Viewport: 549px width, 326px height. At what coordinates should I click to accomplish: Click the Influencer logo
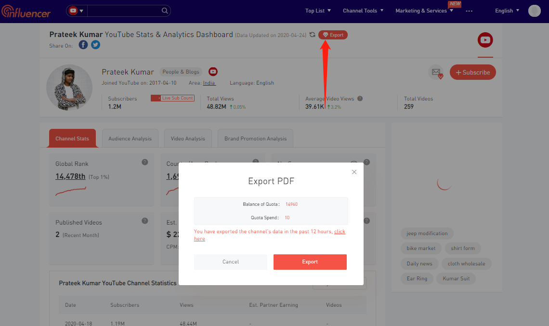26,12
